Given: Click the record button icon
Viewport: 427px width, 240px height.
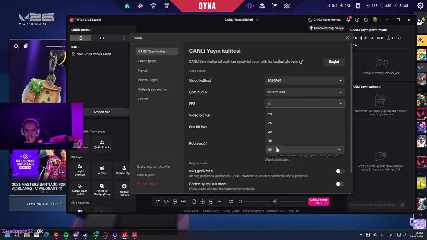Looking at the screenshot, I should pyautogui.click(x=202, y=202).
